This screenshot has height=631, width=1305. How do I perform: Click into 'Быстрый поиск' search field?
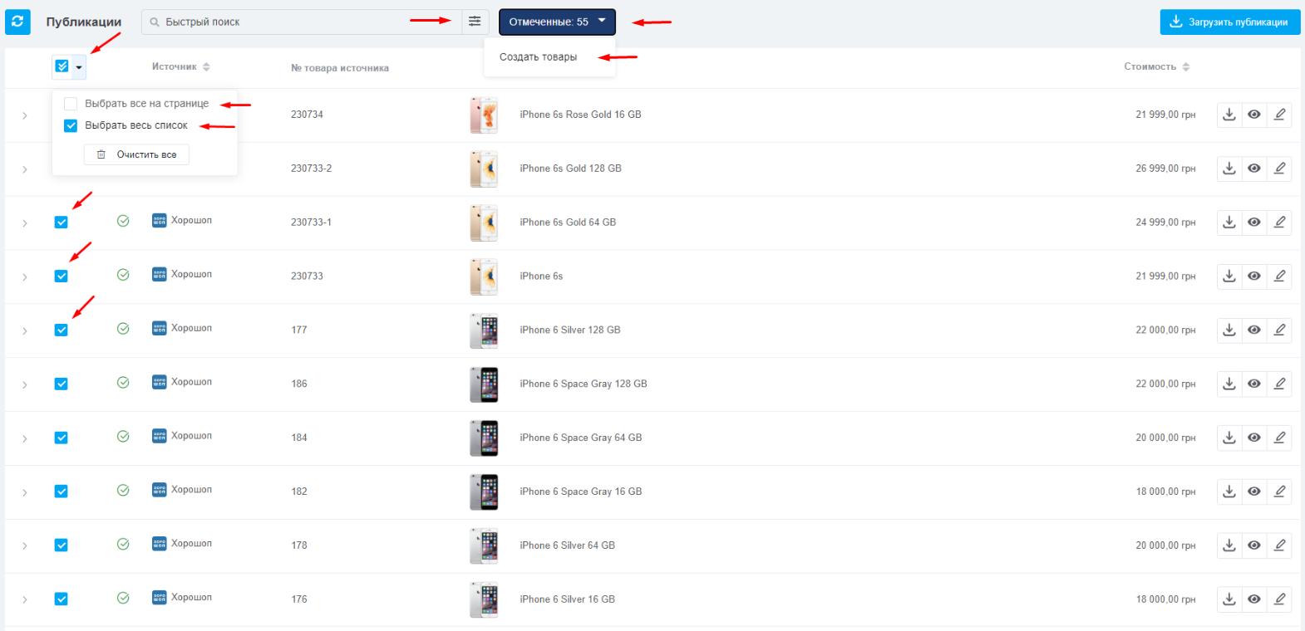pos(302,22)
